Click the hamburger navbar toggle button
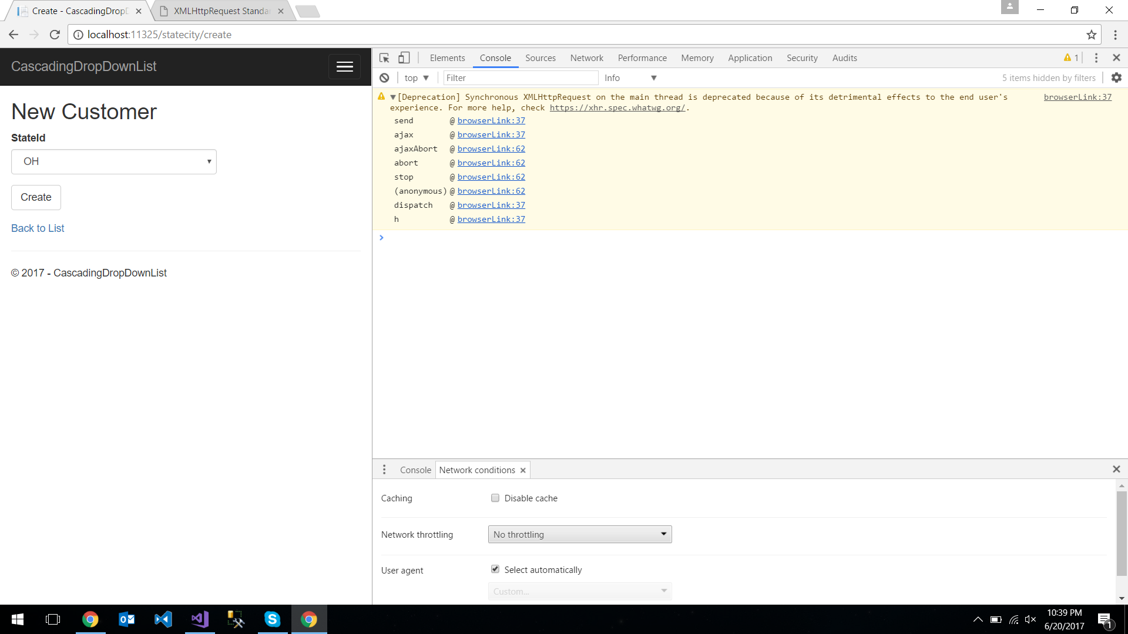The width and height of the screenshot is (1128, 634). click(x=344, y=66)
